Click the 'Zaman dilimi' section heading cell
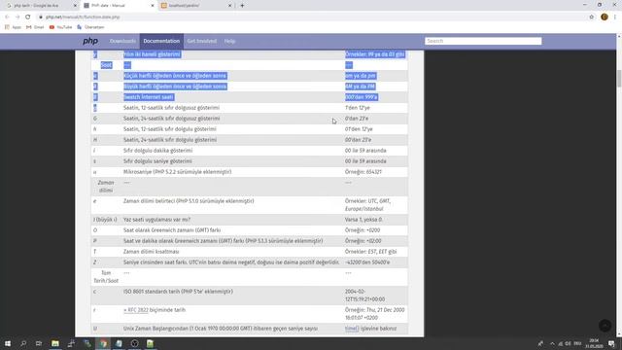This screenshot has height=350, width=622. click(x=106, y=187)
